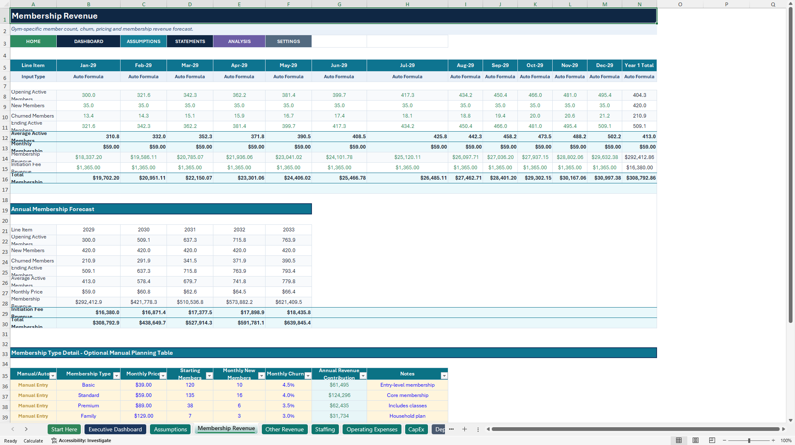795x445 pixels.
Task: Go to the next sheet tab arrow
Action: pos(26,429)
